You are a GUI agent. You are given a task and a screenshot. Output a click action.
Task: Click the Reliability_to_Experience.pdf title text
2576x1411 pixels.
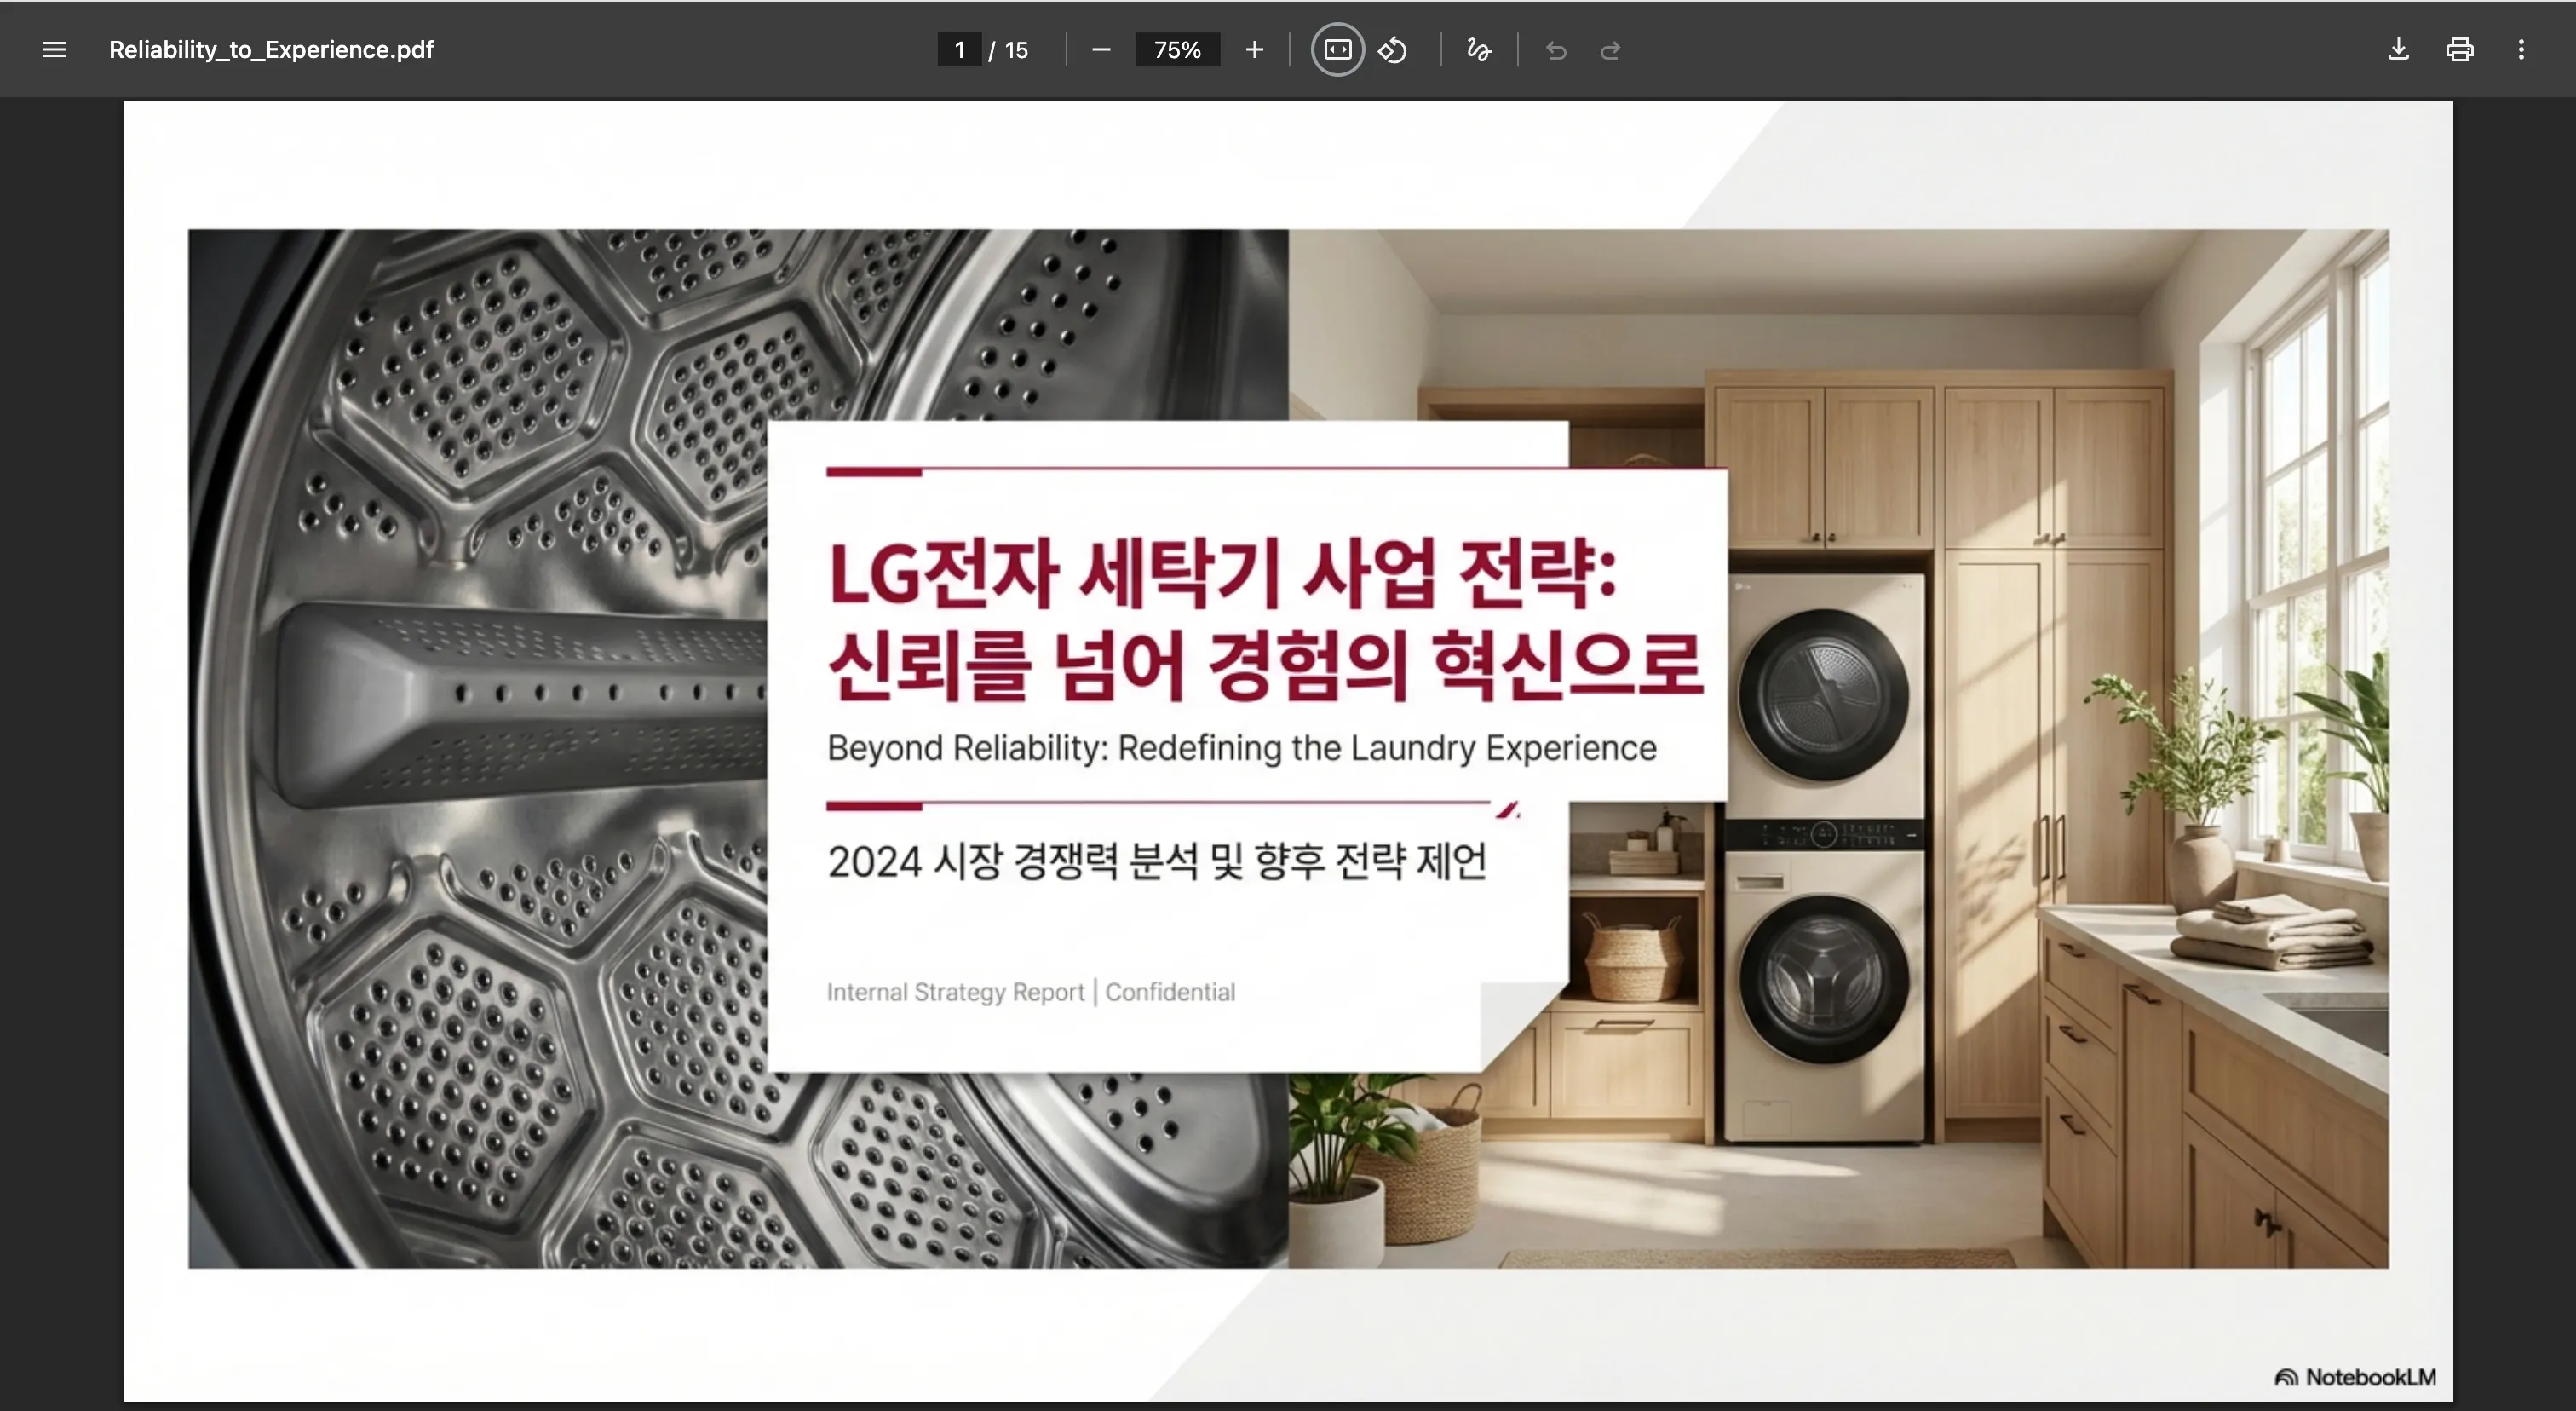(x=271, y=49)
